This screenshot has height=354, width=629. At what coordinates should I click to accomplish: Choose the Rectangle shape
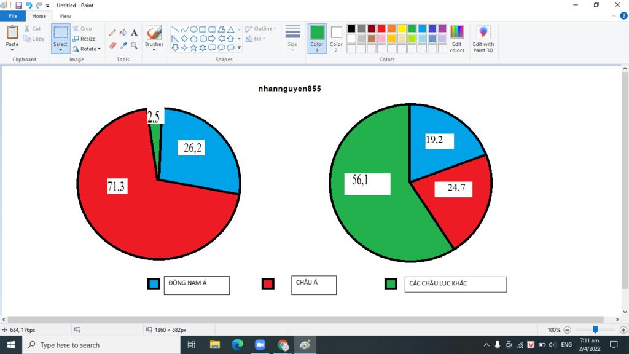[x=203, y=29]
